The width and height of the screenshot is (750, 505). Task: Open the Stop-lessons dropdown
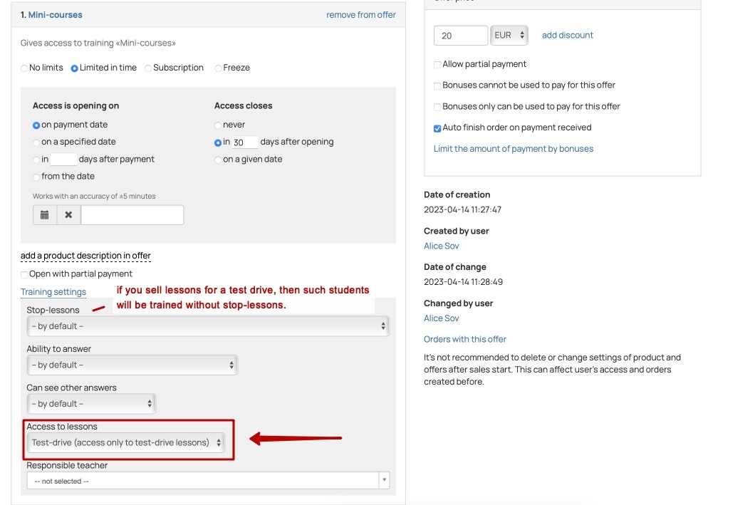click(208, 326)
